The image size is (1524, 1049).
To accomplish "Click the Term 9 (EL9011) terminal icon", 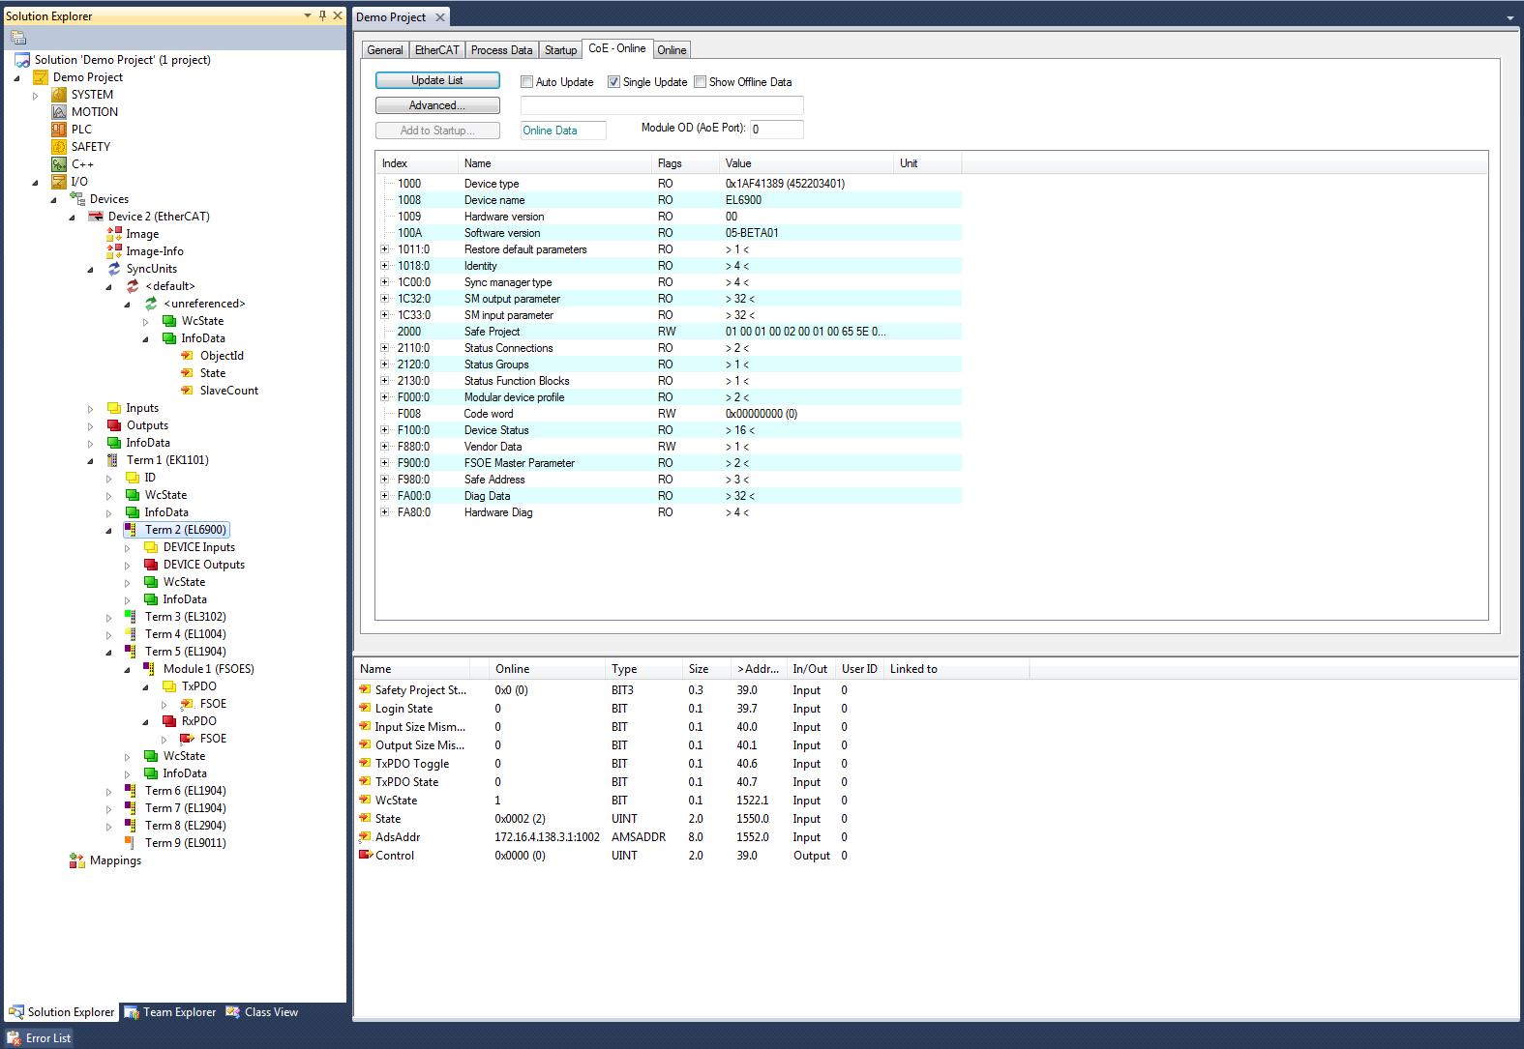I will click(x=130, y=843).
